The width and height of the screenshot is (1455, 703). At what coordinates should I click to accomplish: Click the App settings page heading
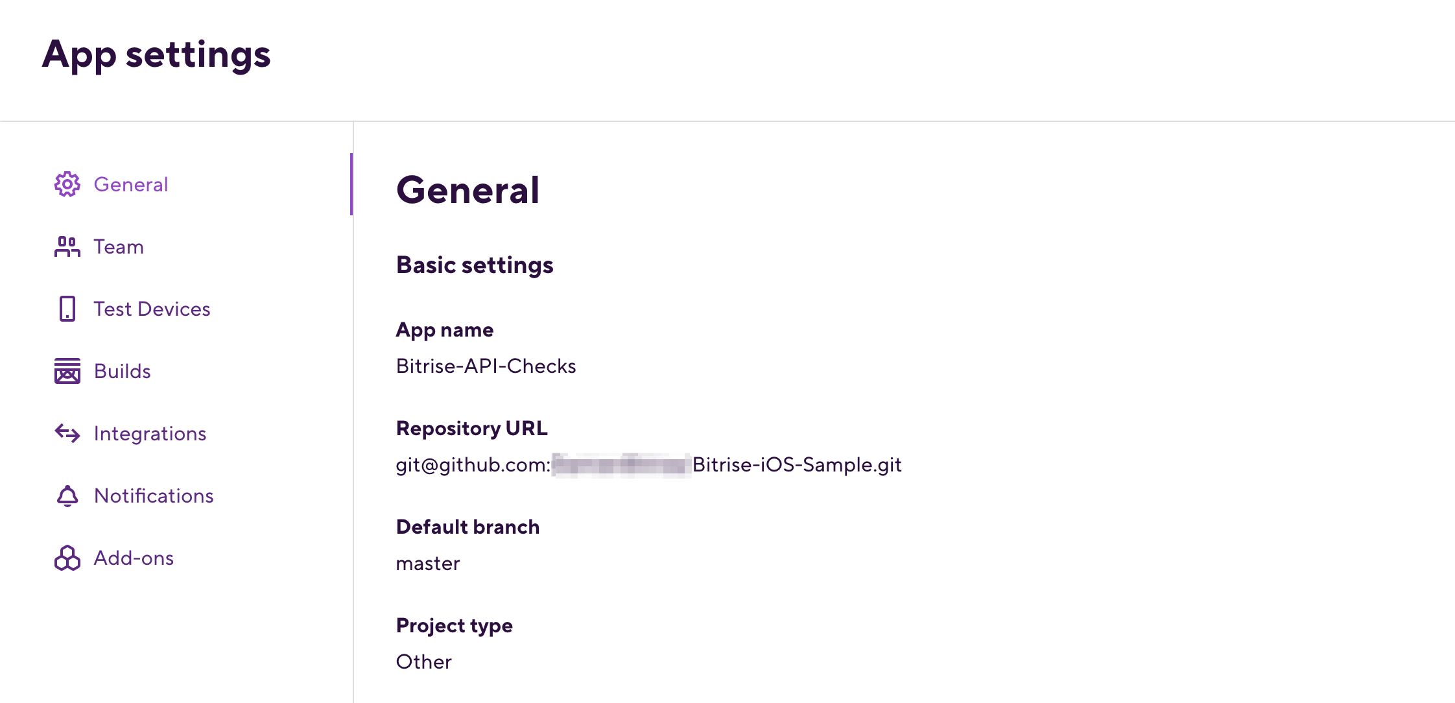157,55
